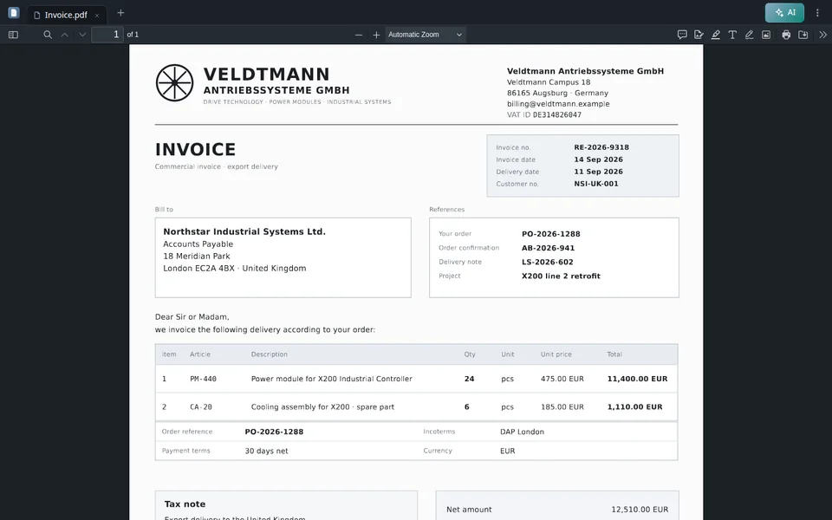Switch to the Invoice.pdf tab
The height and width of the screenshot is (520, 832).
point(66,15)
